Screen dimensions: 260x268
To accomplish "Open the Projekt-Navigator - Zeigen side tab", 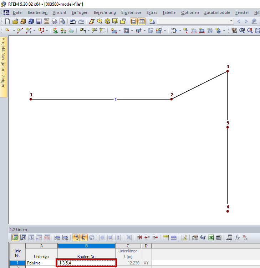I will (x=4, y=67).
